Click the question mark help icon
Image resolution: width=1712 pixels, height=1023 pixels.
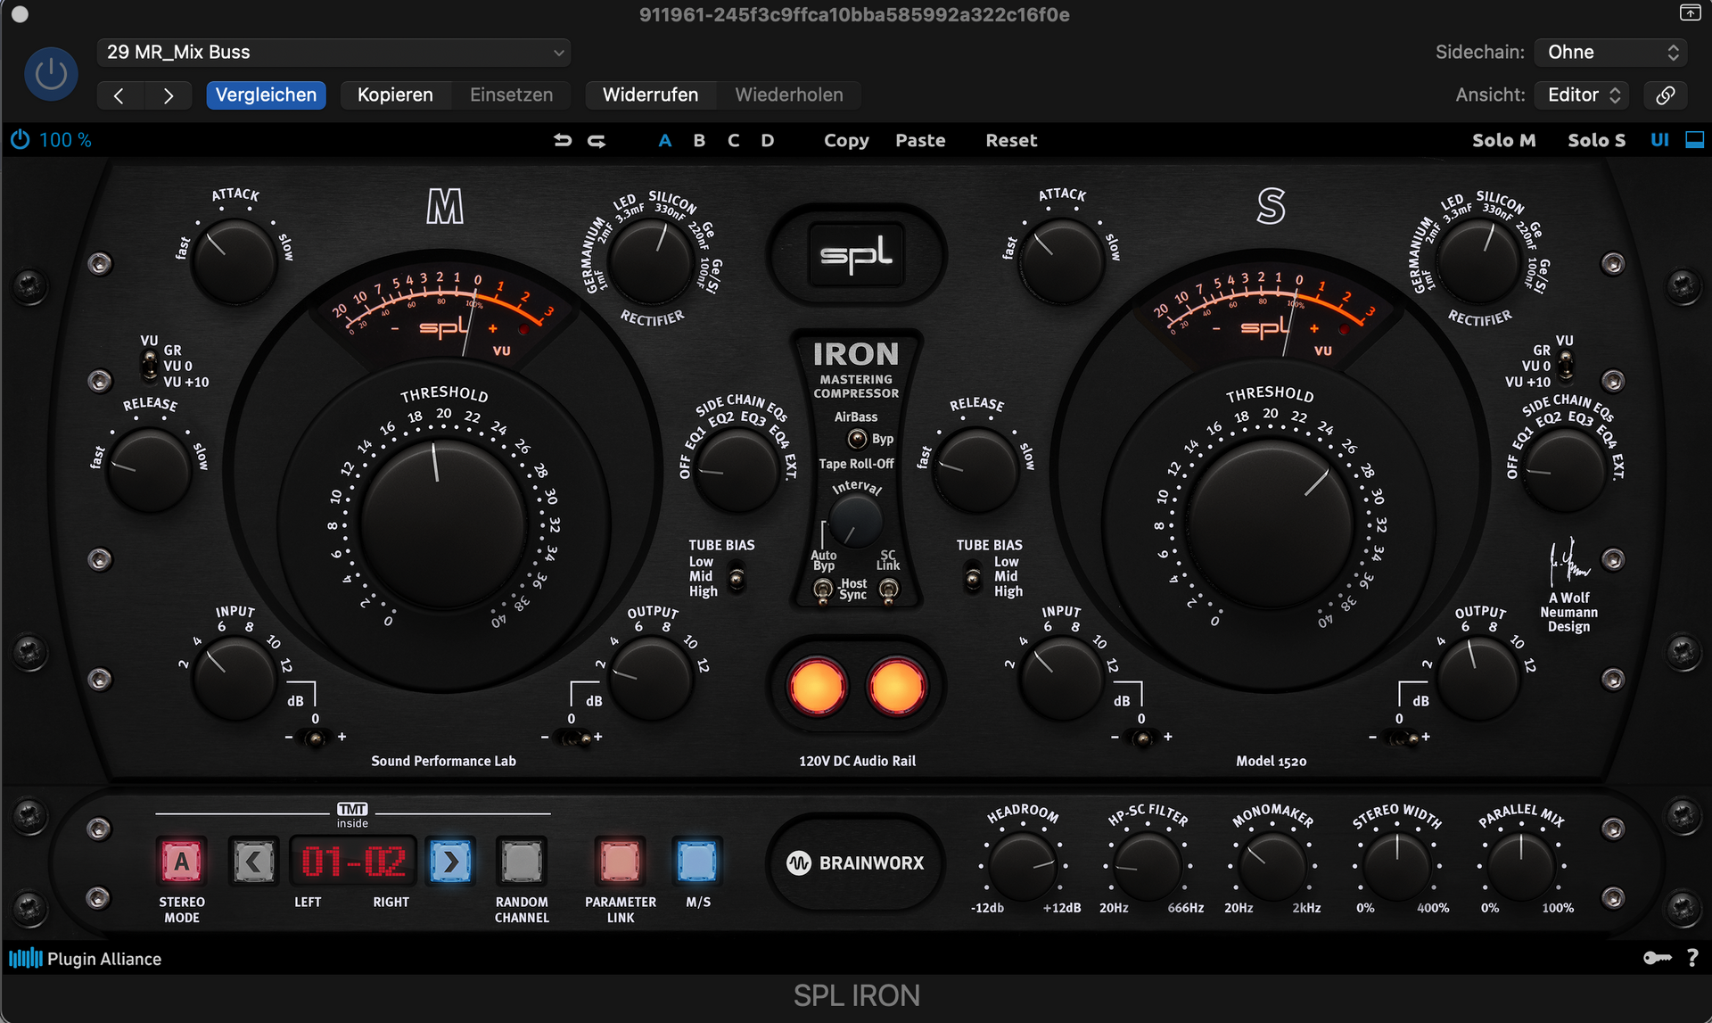[x=1692, y=958]
